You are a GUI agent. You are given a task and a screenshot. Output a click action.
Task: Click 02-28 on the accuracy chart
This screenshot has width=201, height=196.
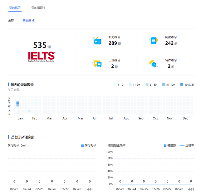179,189
